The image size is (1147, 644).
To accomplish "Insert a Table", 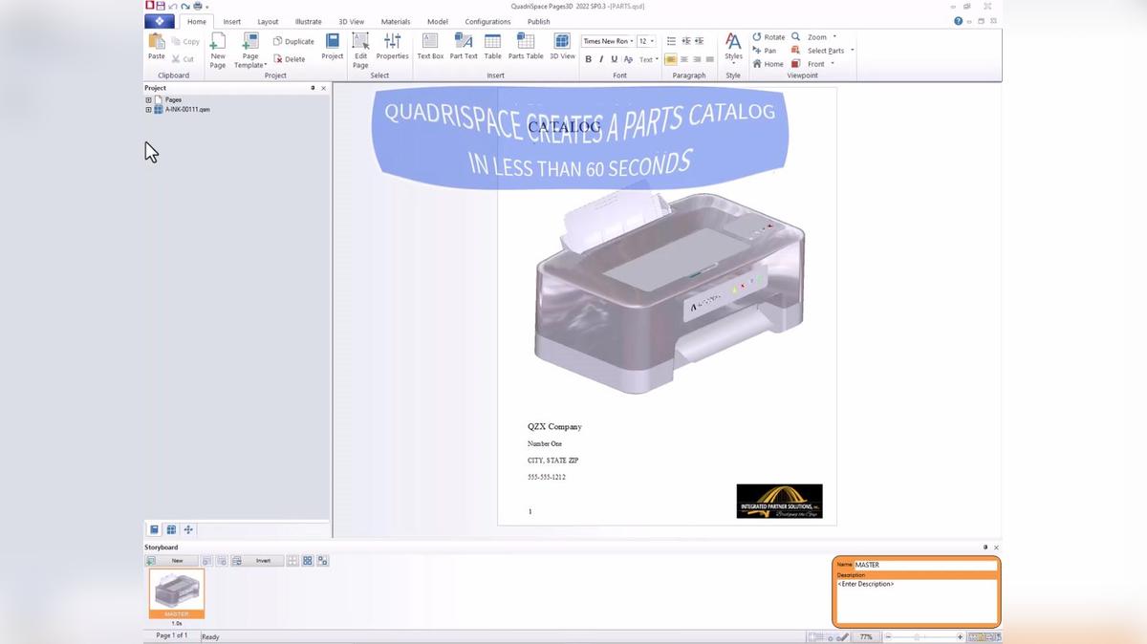I will [x=492, y=47].
